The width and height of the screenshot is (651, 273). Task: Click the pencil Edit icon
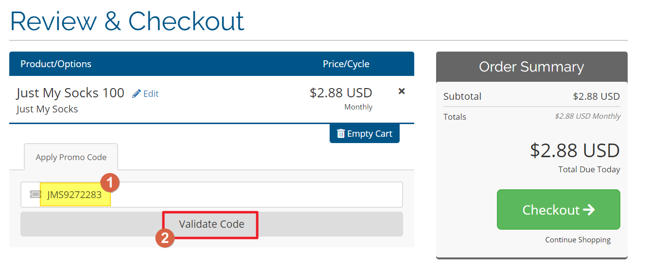point(137,93)
